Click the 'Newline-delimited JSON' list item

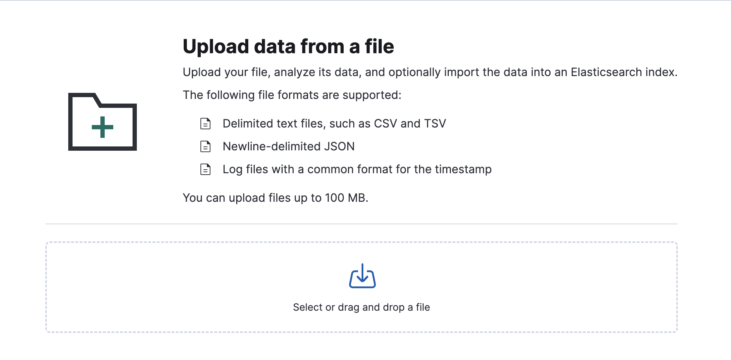point(288,146)
